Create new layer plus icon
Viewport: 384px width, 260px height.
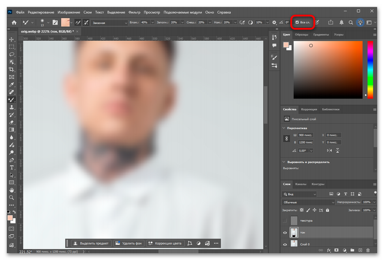pos(360,250)
